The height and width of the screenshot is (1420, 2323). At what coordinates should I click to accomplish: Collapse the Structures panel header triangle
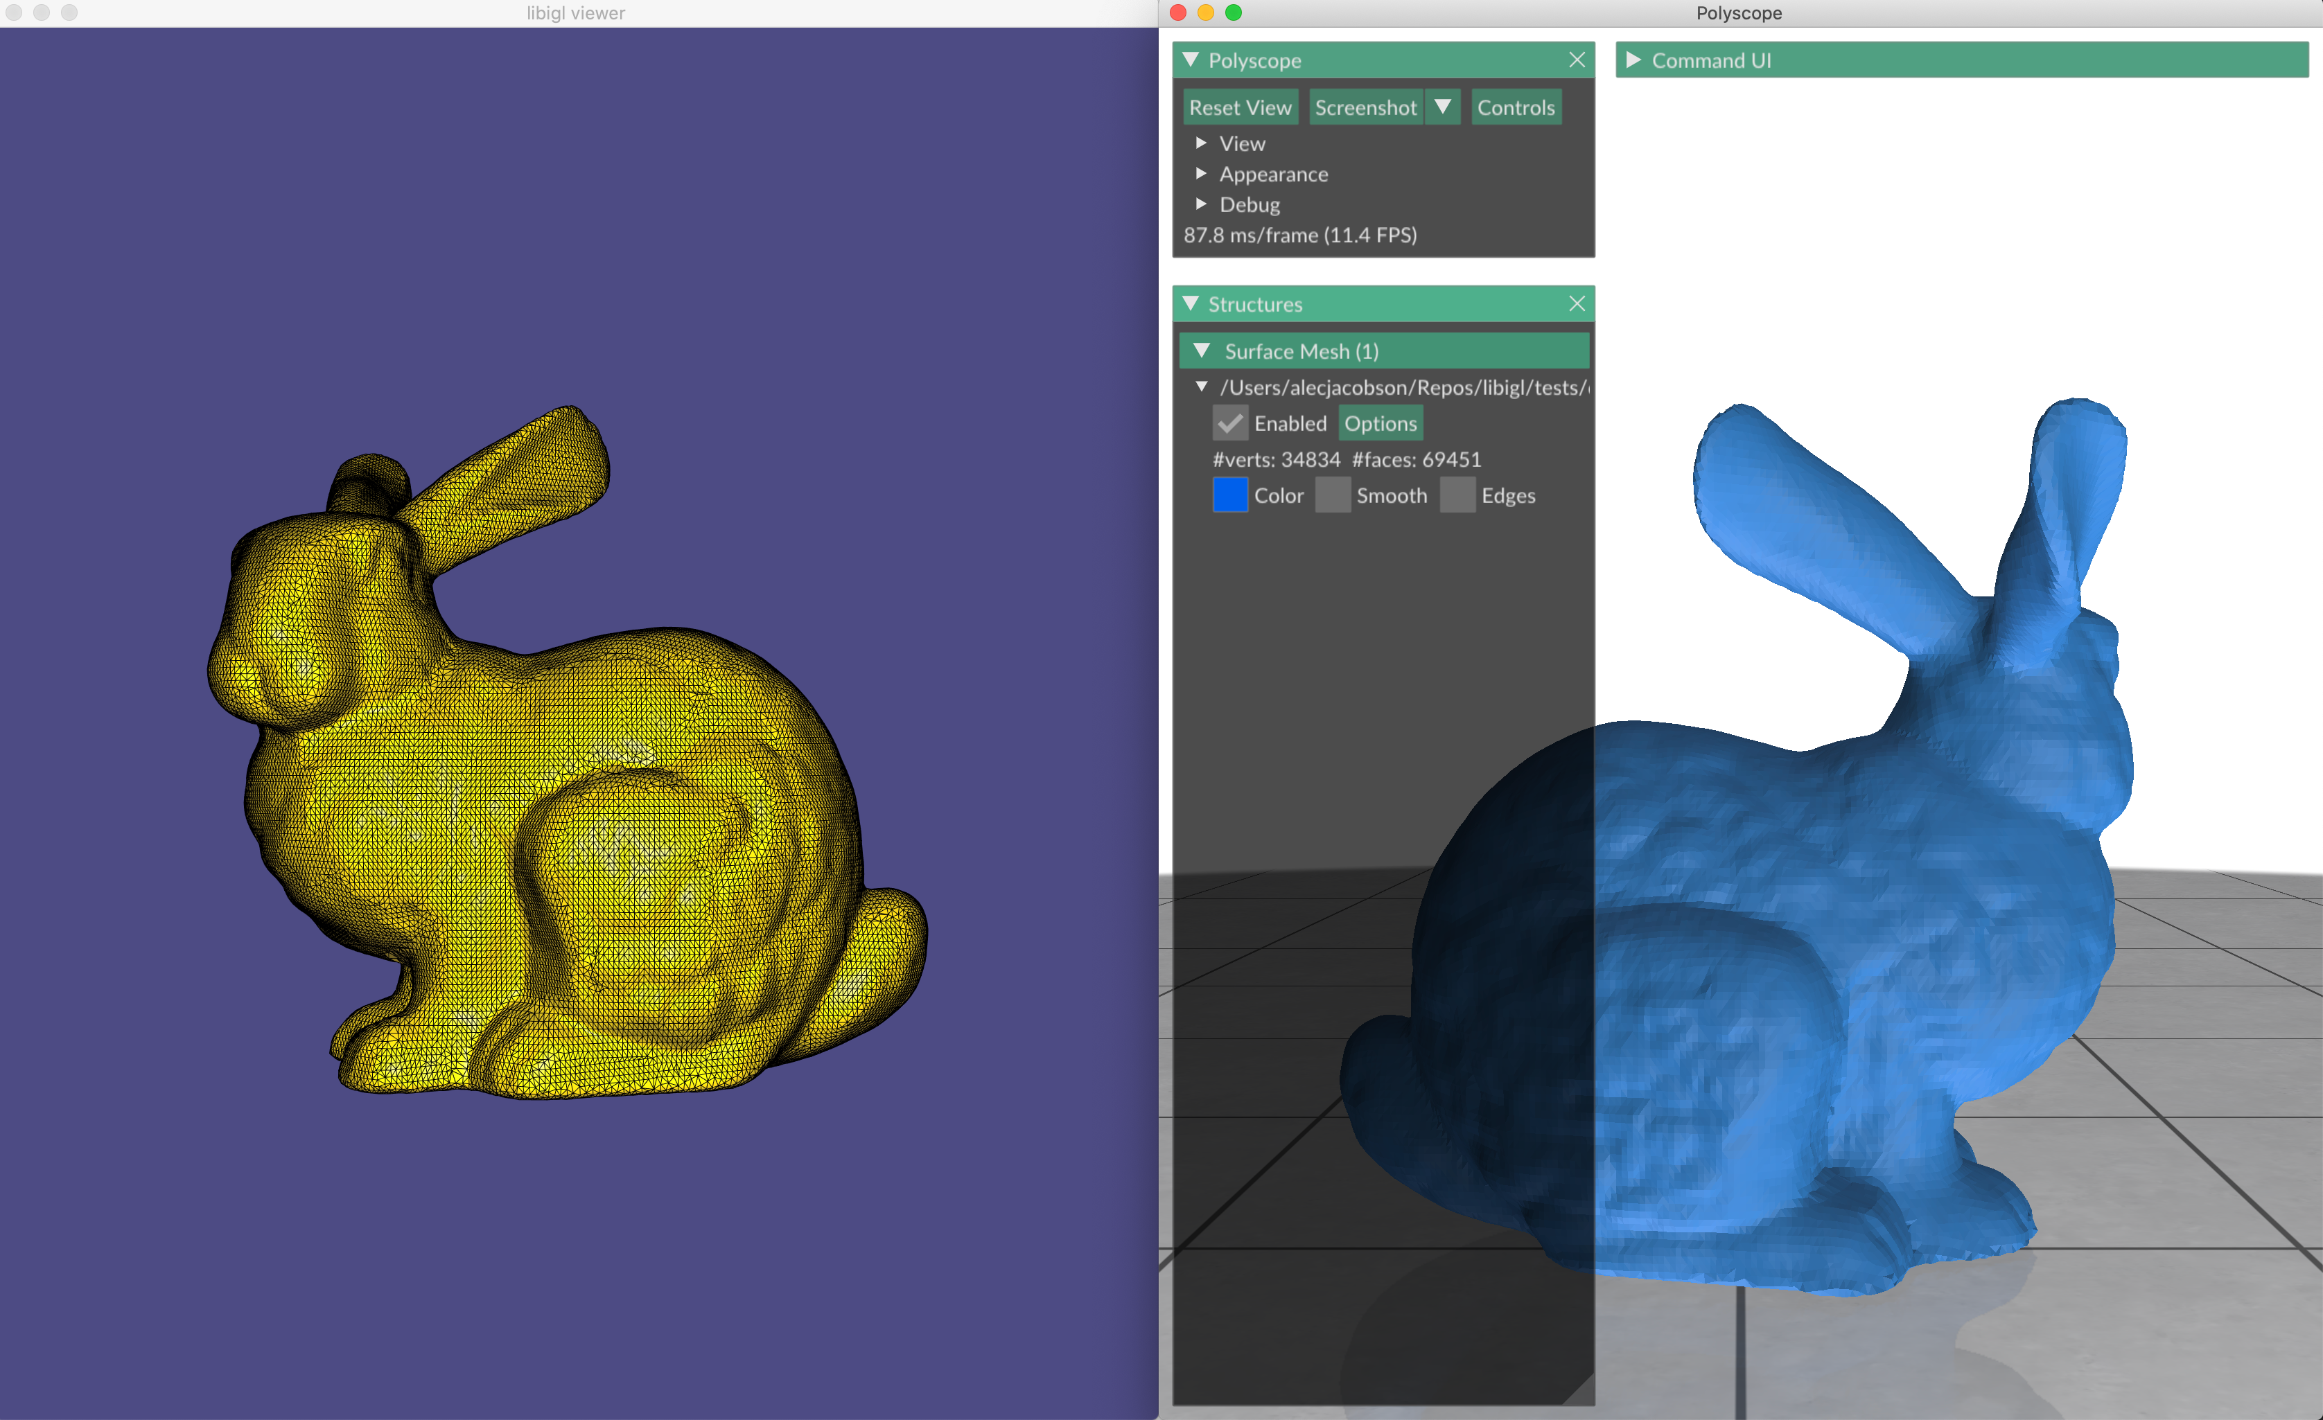1191,303
